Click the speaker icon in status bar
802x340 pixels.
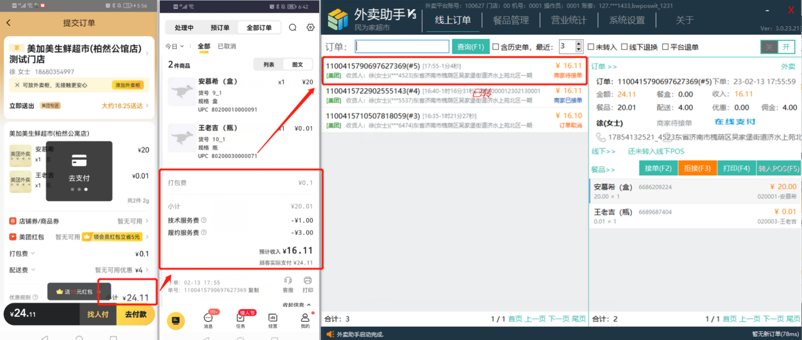pos(330,334)
